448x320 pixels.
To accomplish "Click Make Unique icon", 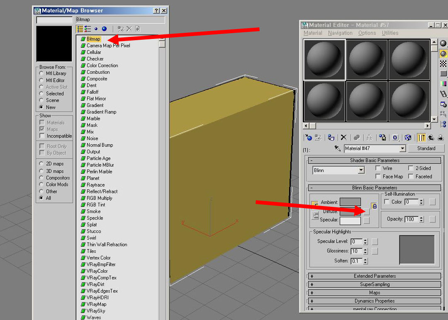I will (x=369, y=138).
